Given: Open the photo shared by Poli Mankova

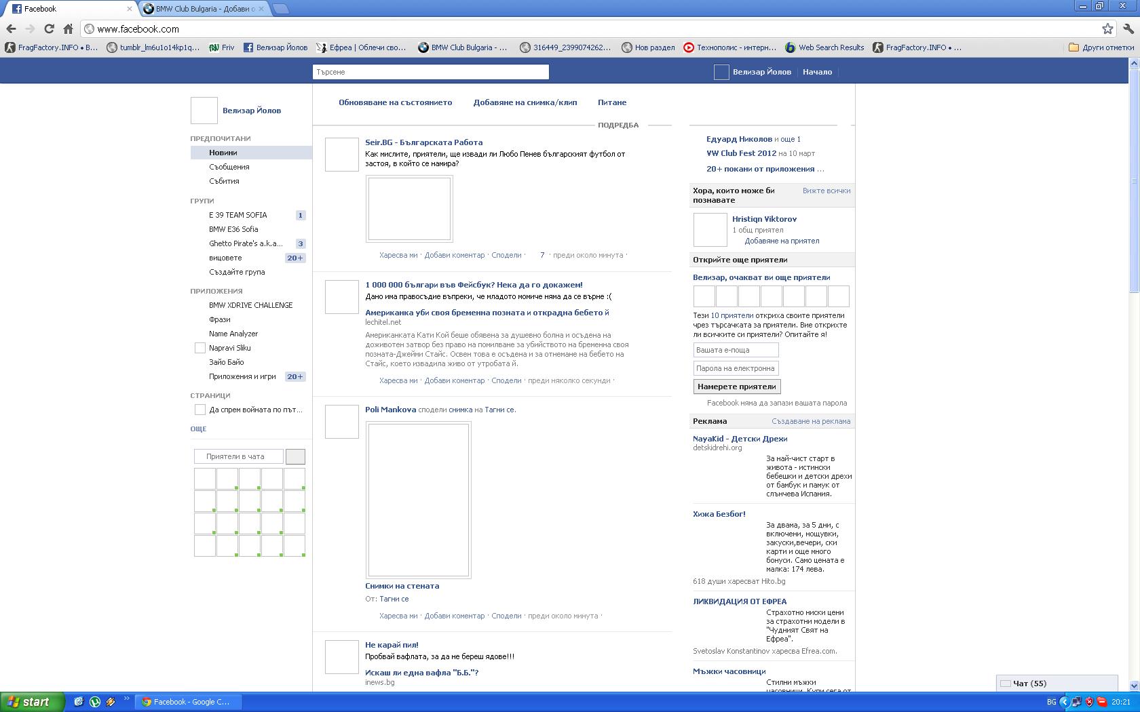Looking at the screenshot, I should click(418, 500).
